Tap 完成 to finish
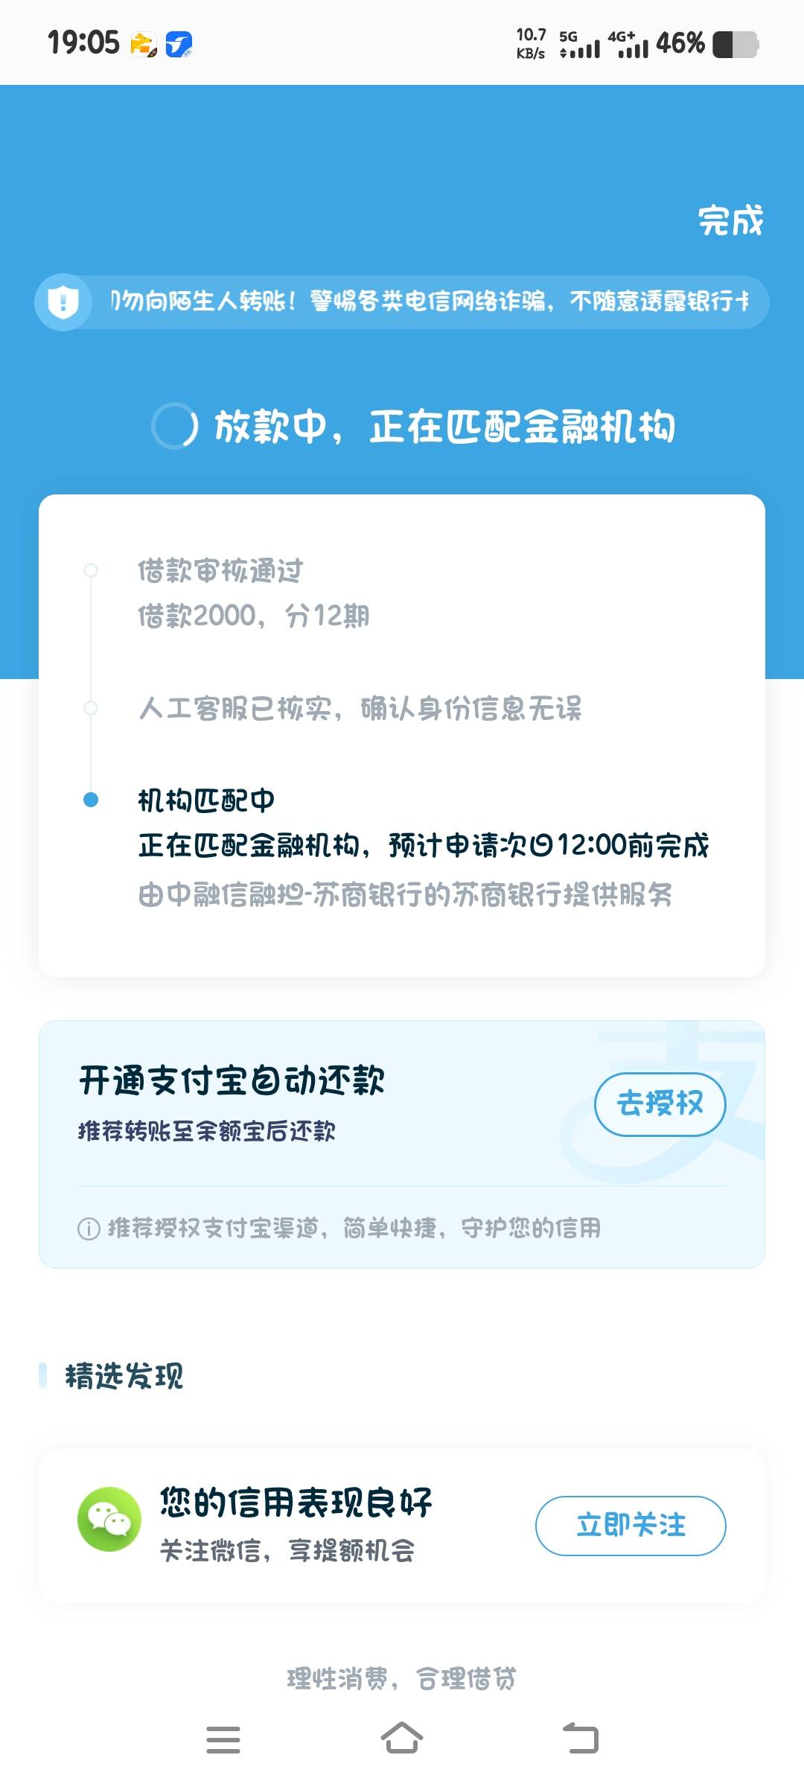The height and width of the screenshot is (1787, 804). click(731, 221)
